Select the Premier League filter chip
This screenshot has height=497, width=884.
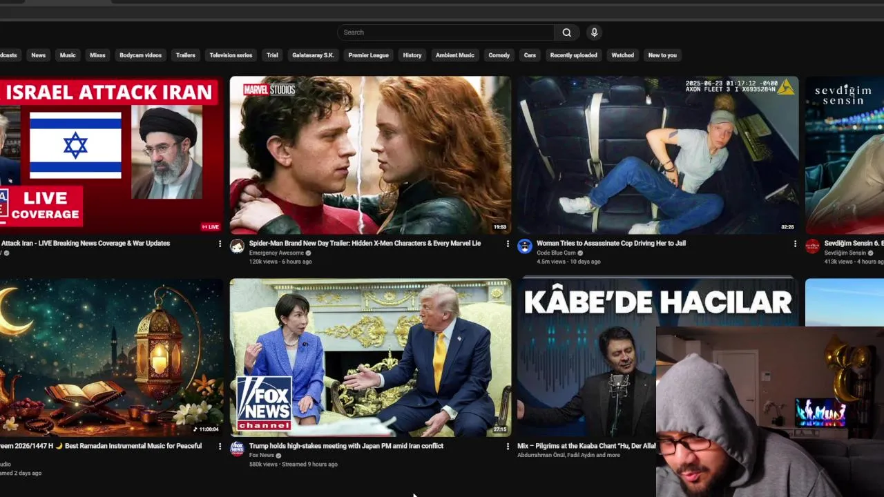coord(368,55)
